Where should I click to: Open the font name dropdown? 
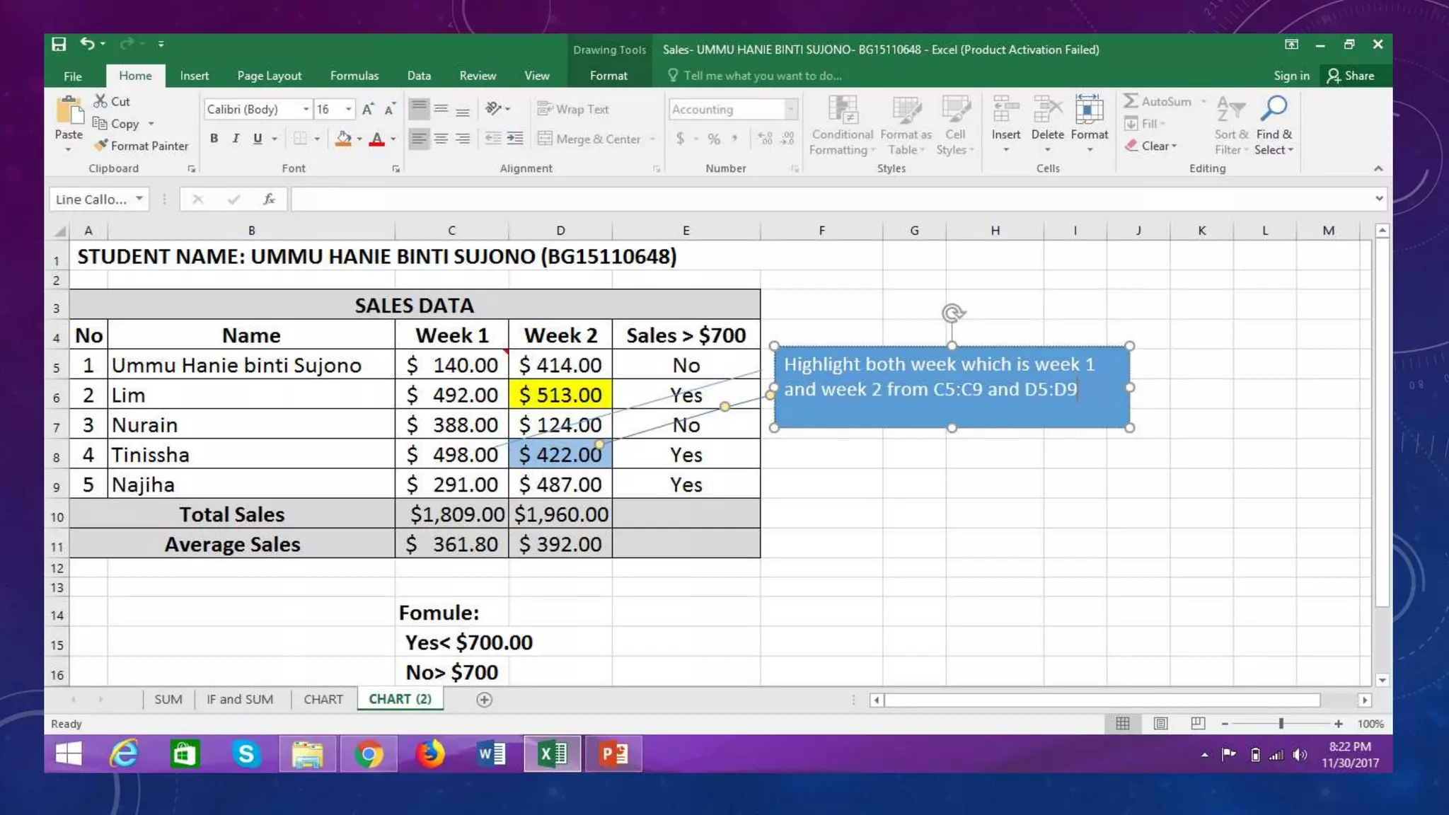click(x=306, y=110)
